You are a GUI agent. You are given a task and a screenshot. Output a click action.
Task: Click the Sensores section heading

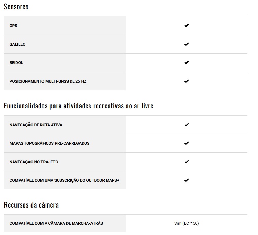(16, 7)
